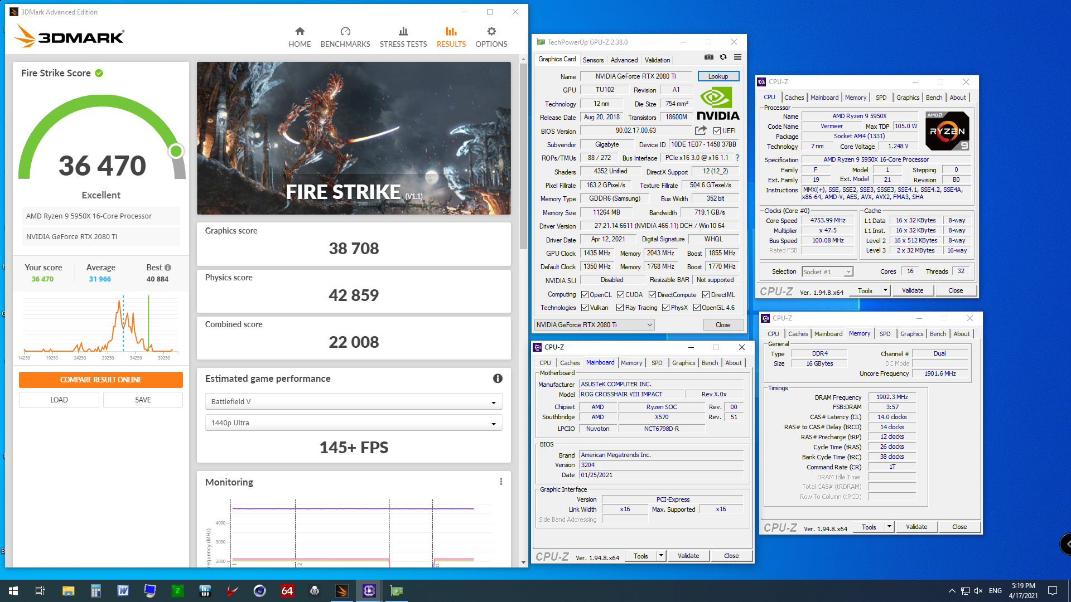This screenshot has width=1071, height=602.
Task: Open the GPU selection dropdown in GPU-Z
Action: tap(594, 325)
